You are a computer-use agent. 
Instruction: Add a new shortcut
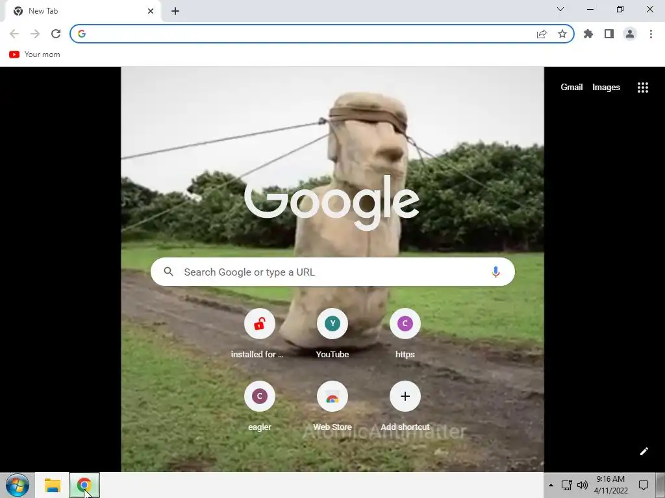click(x=405, y=406)
